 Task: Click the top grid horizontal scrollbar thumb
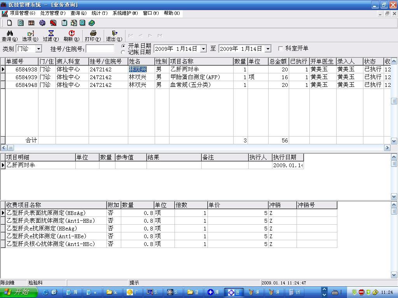(10, 148)
